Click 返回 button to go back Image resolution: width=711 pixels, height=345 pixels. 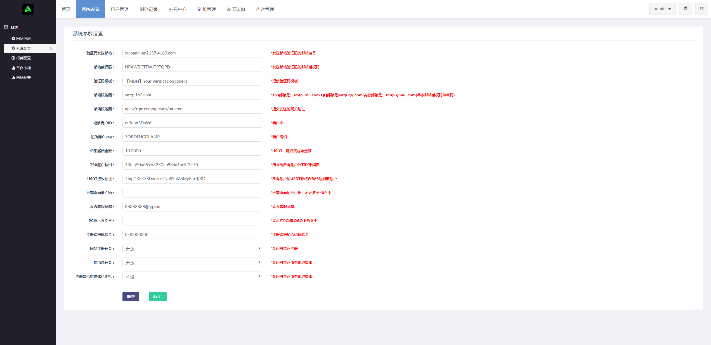[157, 296]
